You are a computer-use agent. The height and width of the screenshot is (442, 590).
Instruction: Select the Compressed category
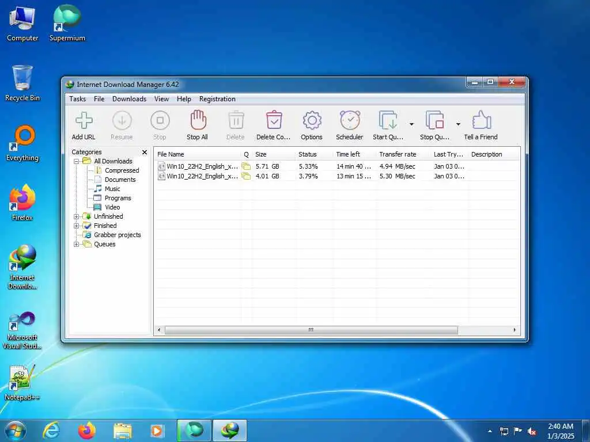point(122,170)
